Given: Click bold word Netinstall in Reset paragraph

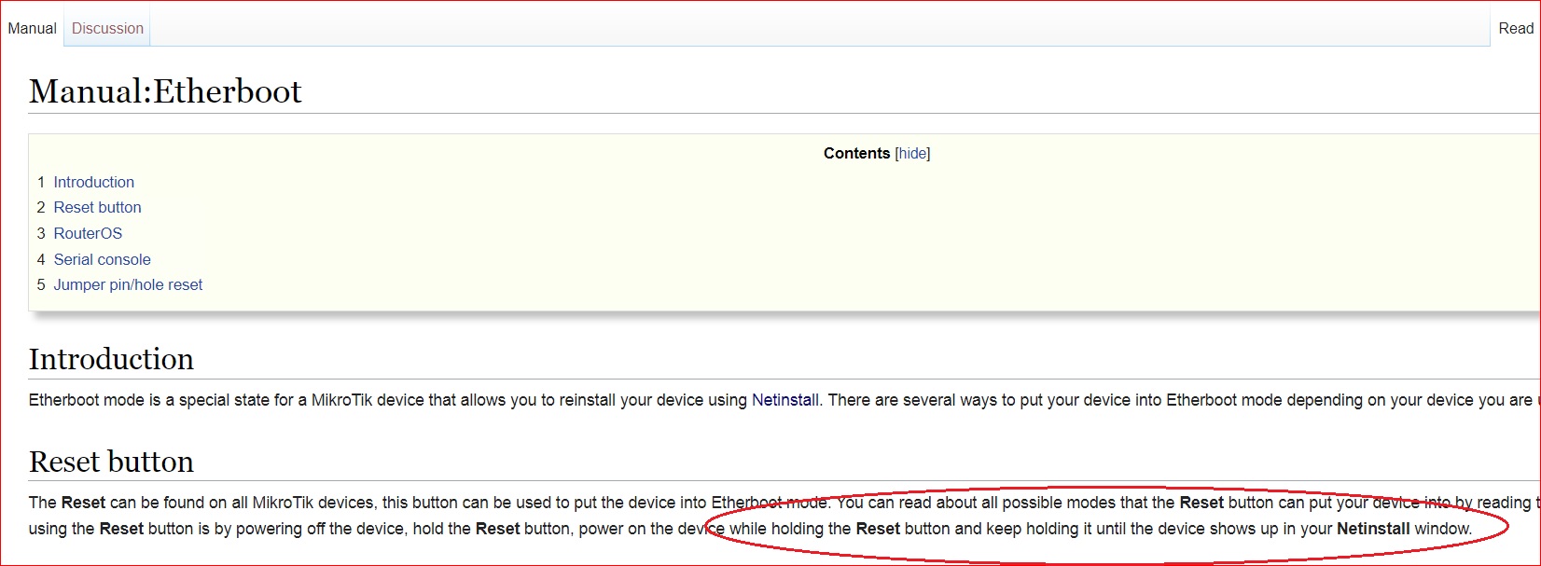Looking at the screenshot, I should coord(1373,529).
